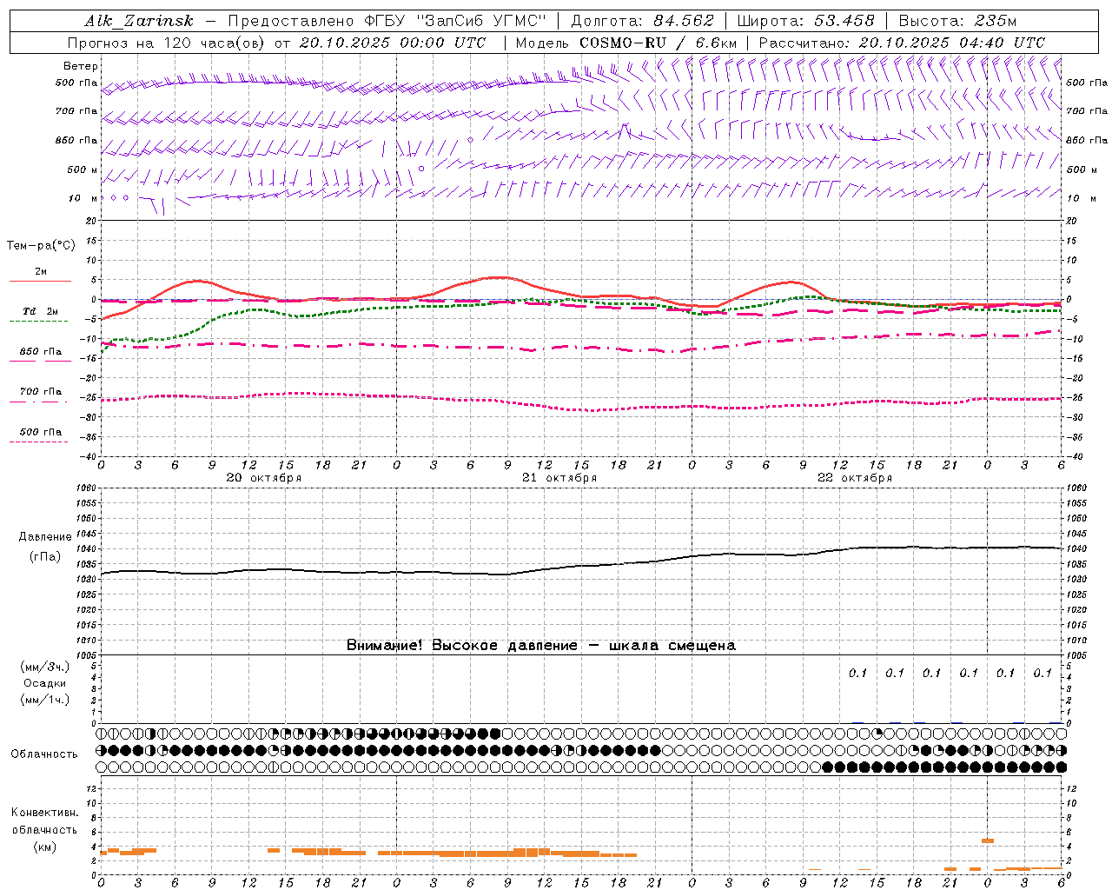Click the Td 2м legend entry
The width and height of the screenshot is (1112, 890).
40,311
